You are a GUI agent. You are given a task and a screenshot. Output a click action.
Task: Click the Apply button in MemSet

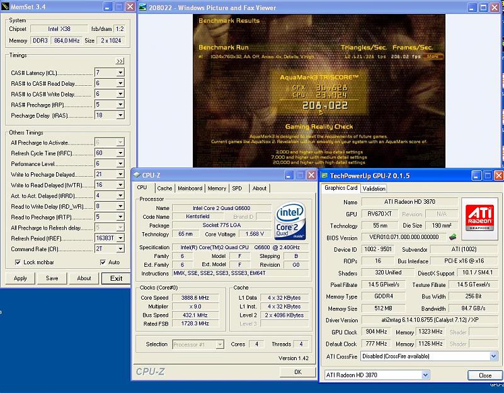coord(20,278)
